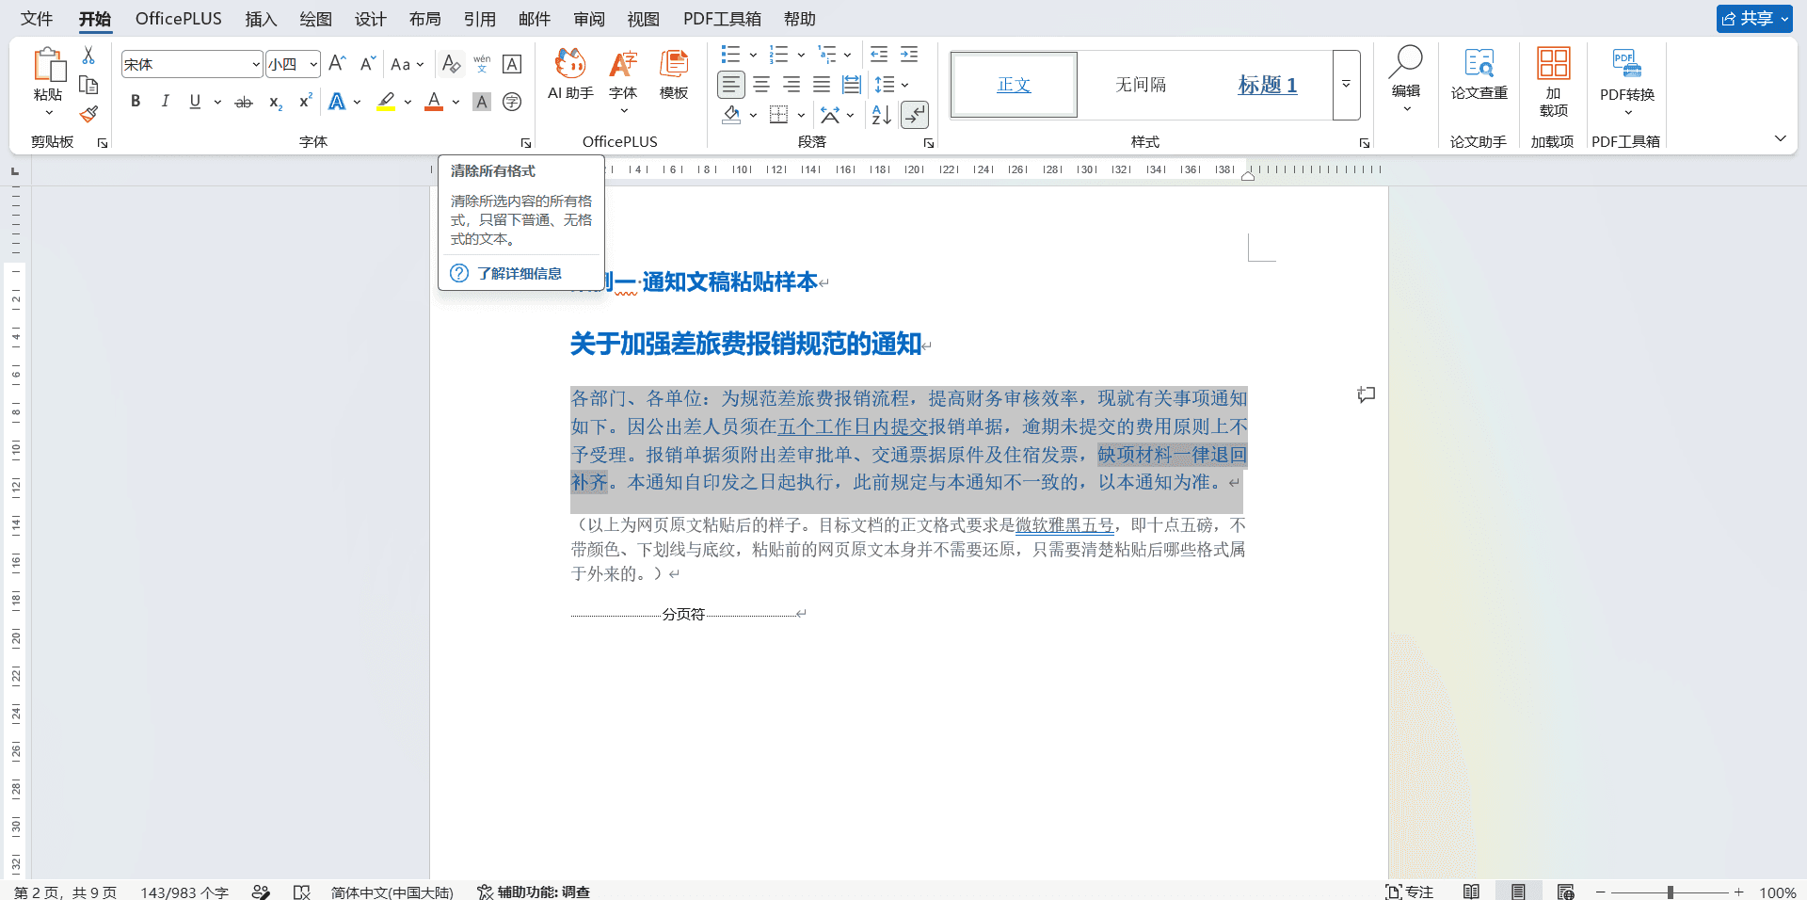Align the text left
This screenshot has height=900, width=1807.
[731, 85]
